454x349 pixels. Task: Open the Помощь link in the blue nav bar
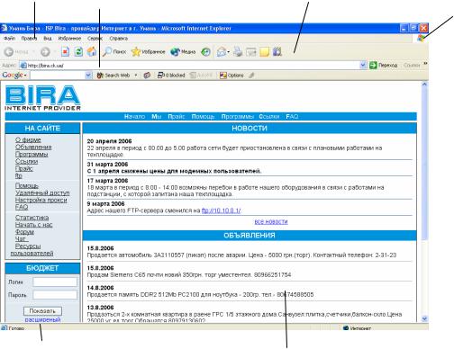[x=203, y=116]
